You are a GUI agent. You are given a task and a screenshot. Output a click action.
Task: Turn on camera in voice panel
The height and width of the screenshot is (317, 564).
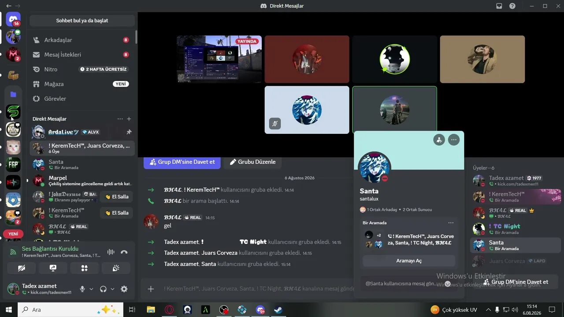[22, 268]
